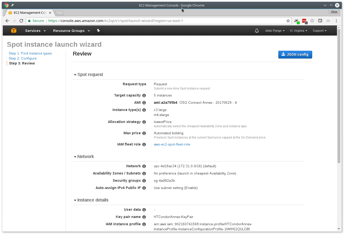Open the Services dropdown menu
The width and height of the screenshot is (345, 235).
click(35, 31)
